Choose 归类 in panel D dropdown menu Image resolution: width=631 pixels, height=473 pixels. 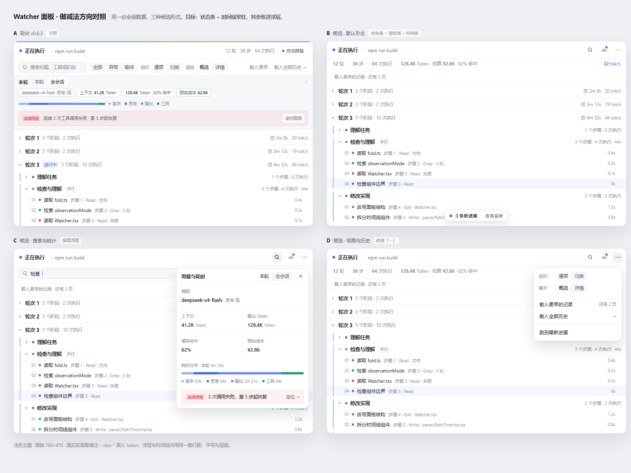[579, 276]
